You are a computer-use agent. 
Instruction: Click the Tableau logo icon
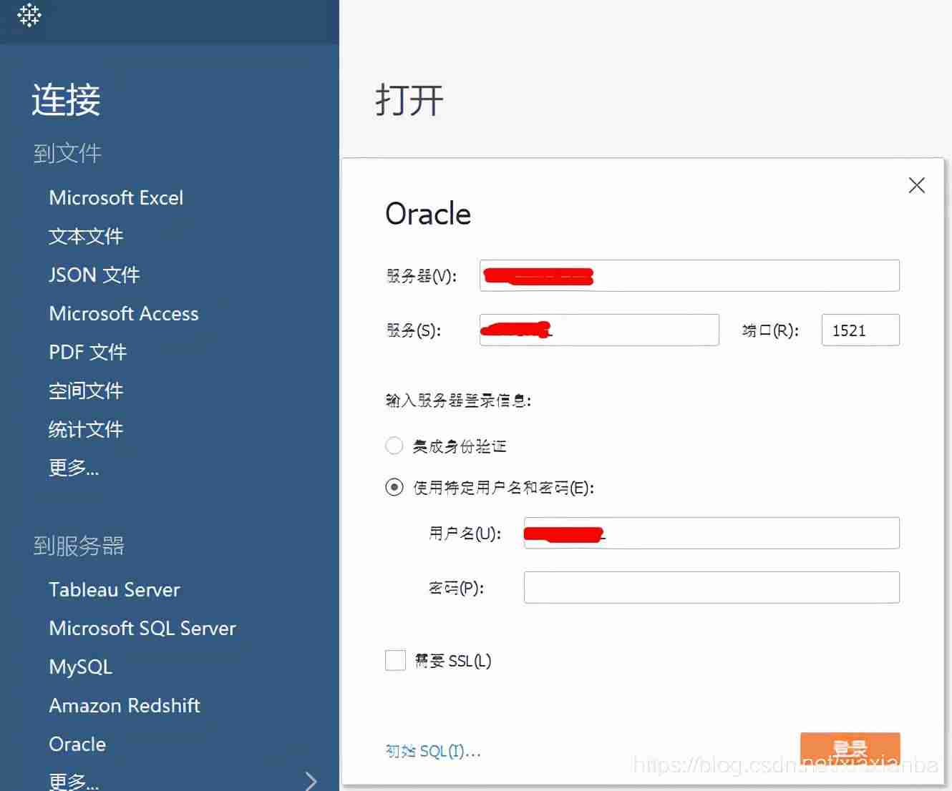pyautogui.click(x=29, y=15)
